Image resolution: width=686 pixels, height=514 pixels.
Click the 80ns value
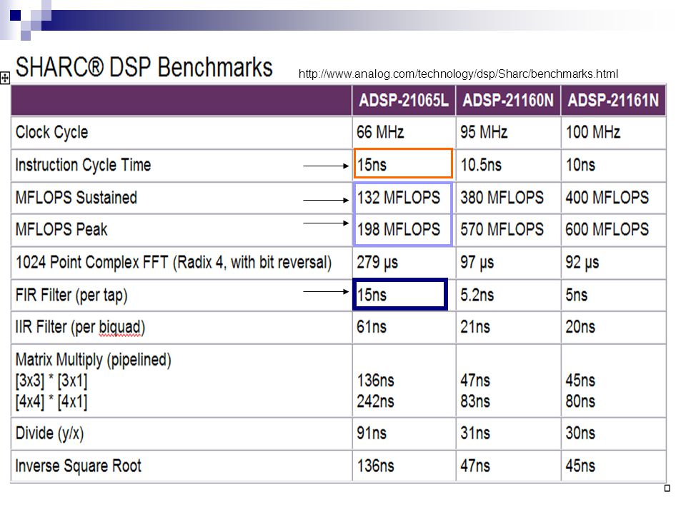coord(580,401)
